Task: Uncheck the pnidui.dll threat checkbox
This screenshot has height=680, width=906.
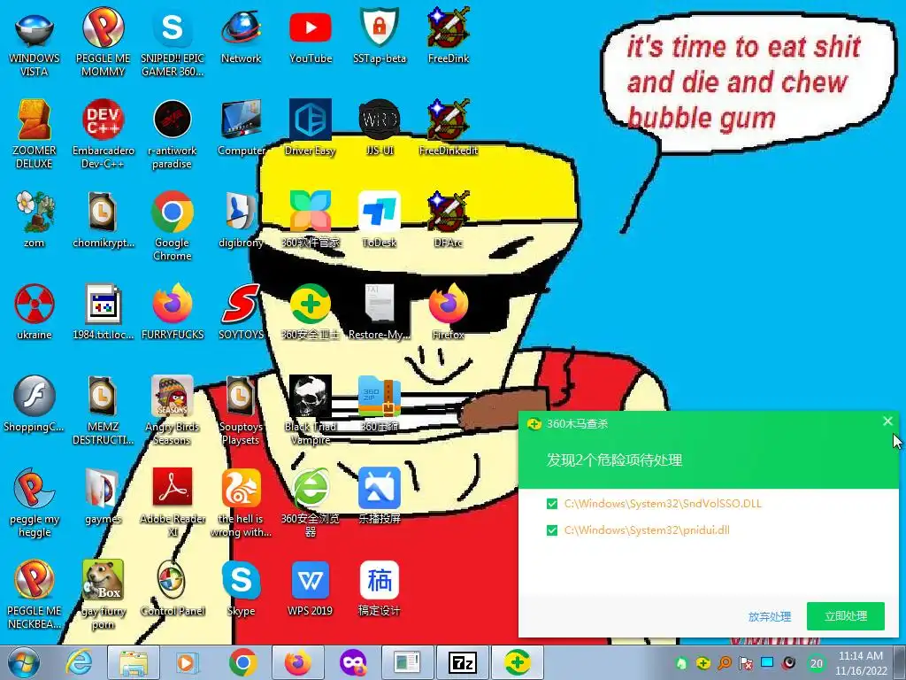Action: (x=552, y=530)
